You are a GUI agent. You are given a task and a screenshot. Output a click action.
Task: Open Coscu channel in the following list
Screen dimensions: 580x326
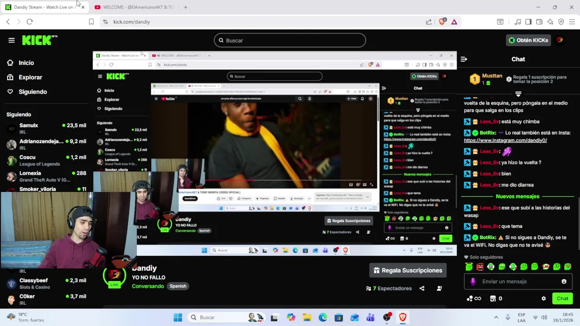click(45, 160)
